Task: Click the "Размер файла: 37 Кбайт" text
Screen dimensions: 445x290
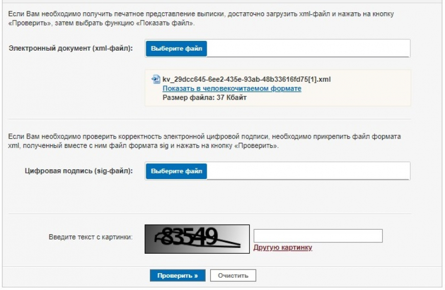Action: (204, 97)
